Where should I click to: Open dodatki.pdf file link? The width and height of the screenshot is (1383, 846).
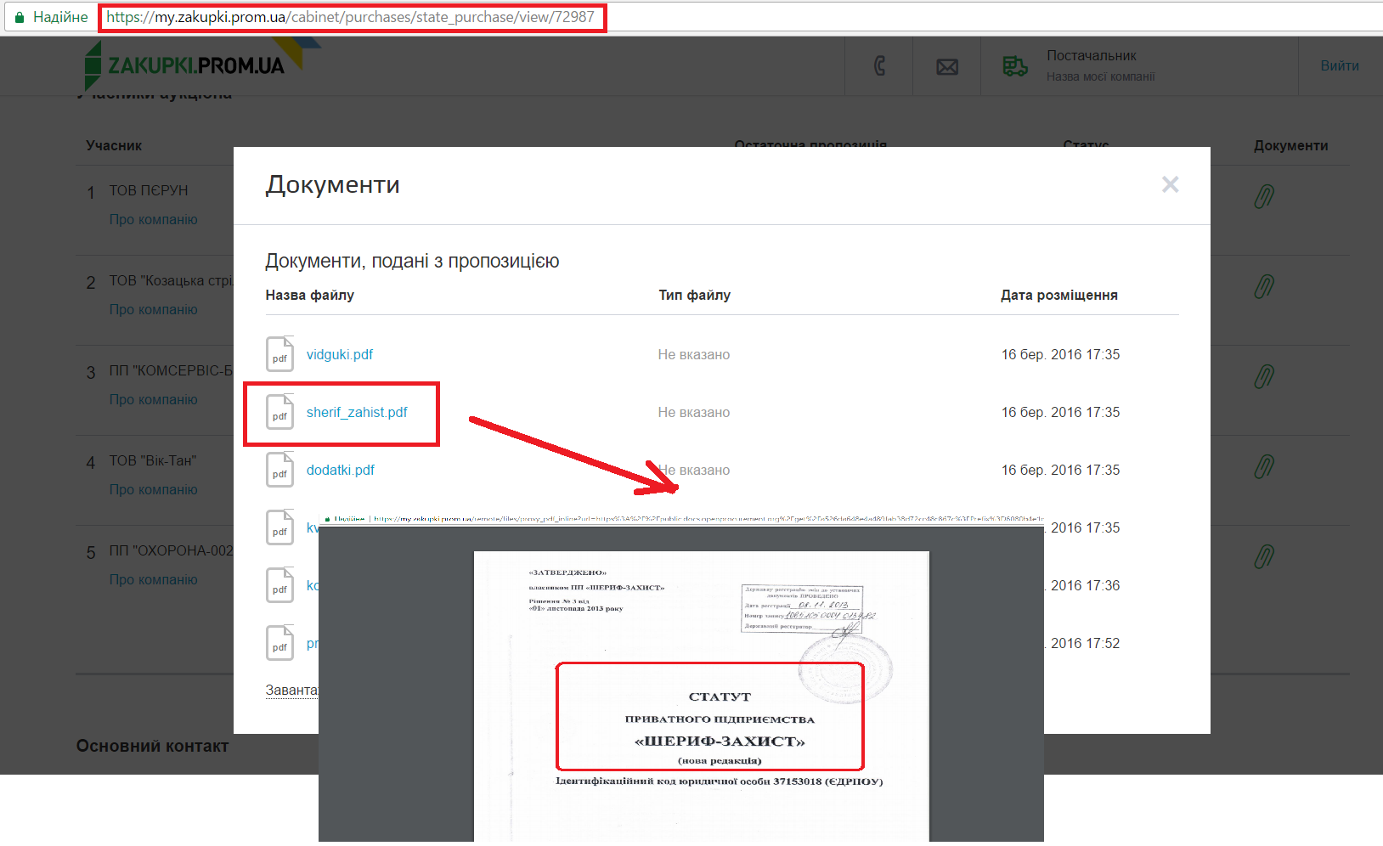click(x=341, y=470)
